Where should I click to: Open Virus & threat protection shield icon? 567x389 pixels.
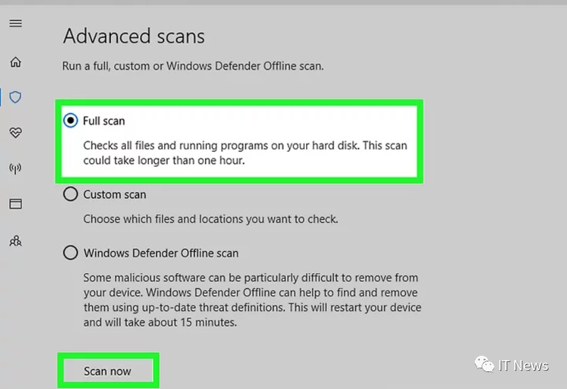[x=16, y=97]
